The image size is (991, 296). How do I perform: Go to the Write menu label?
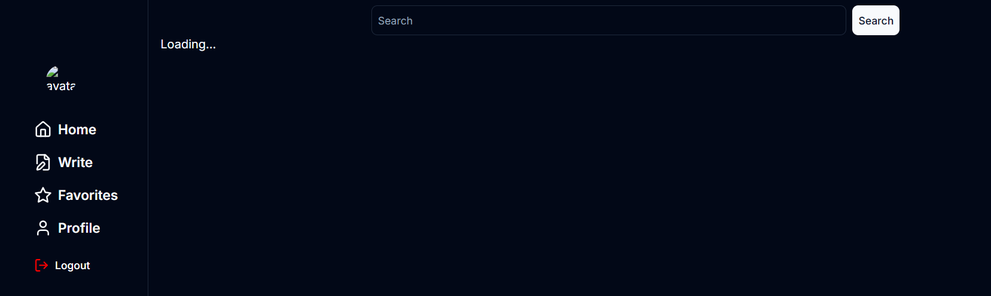[x=75, y=162]
